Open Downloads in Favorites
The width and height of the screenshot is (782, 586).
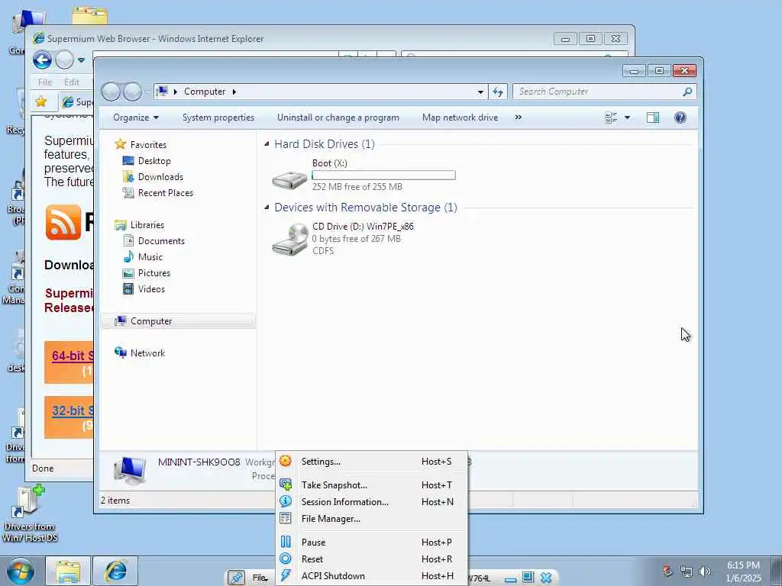pyautogui.click(x=160, y=177)
